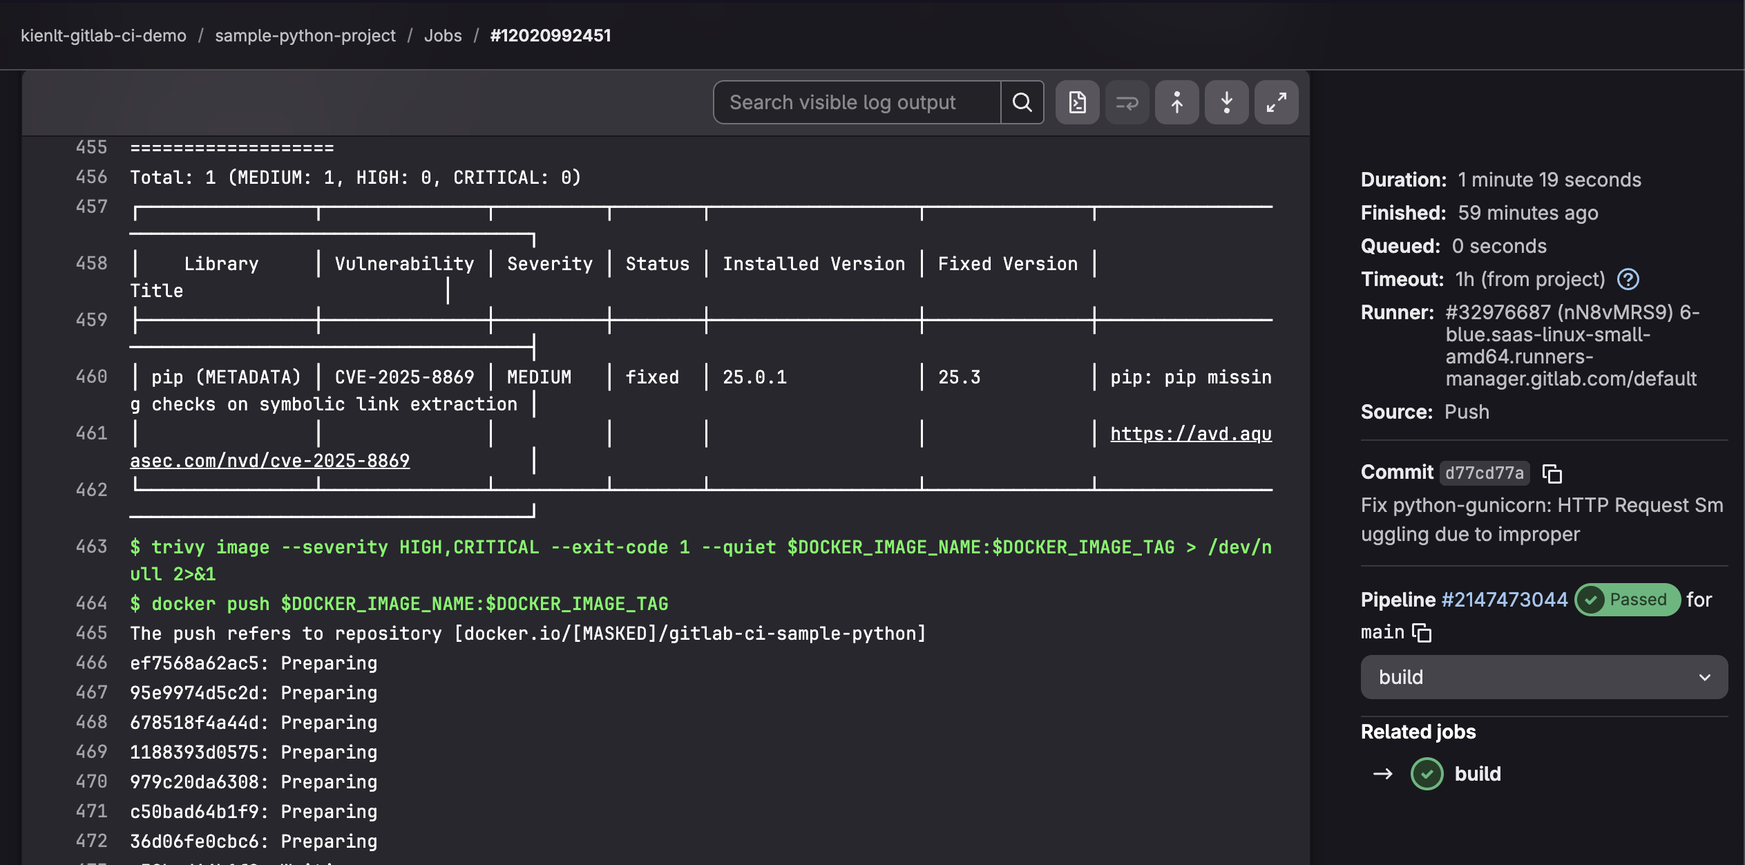Open the sample-python-project breadcrumb
The height and width of the screenshot is (865, 1745).
305,35
